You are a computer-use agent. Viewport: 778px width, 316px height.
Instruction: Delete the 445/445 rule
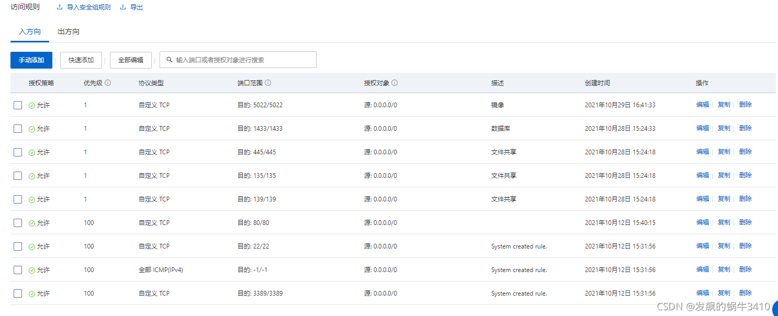[746, 152]
